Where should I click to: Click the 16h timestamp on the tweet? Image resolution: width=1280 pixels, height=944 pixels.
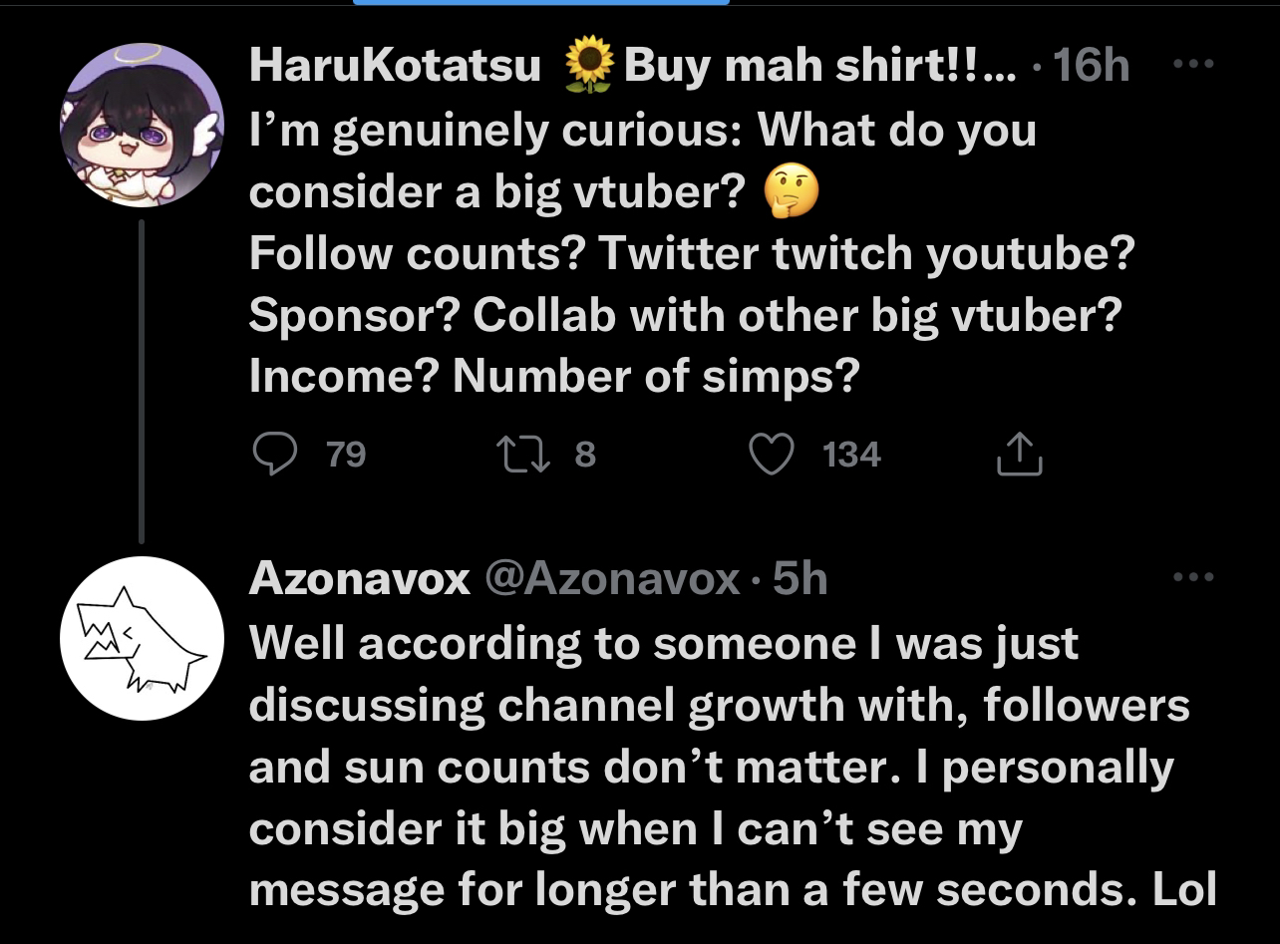pyautogui.click(x=1091, y=68)
